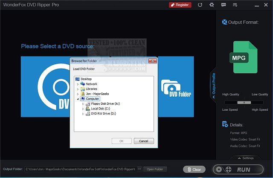Viewport: 273px width, 178px height.
Task: Open the menu list icon in title bar
Action: click(x=235, y=5)
